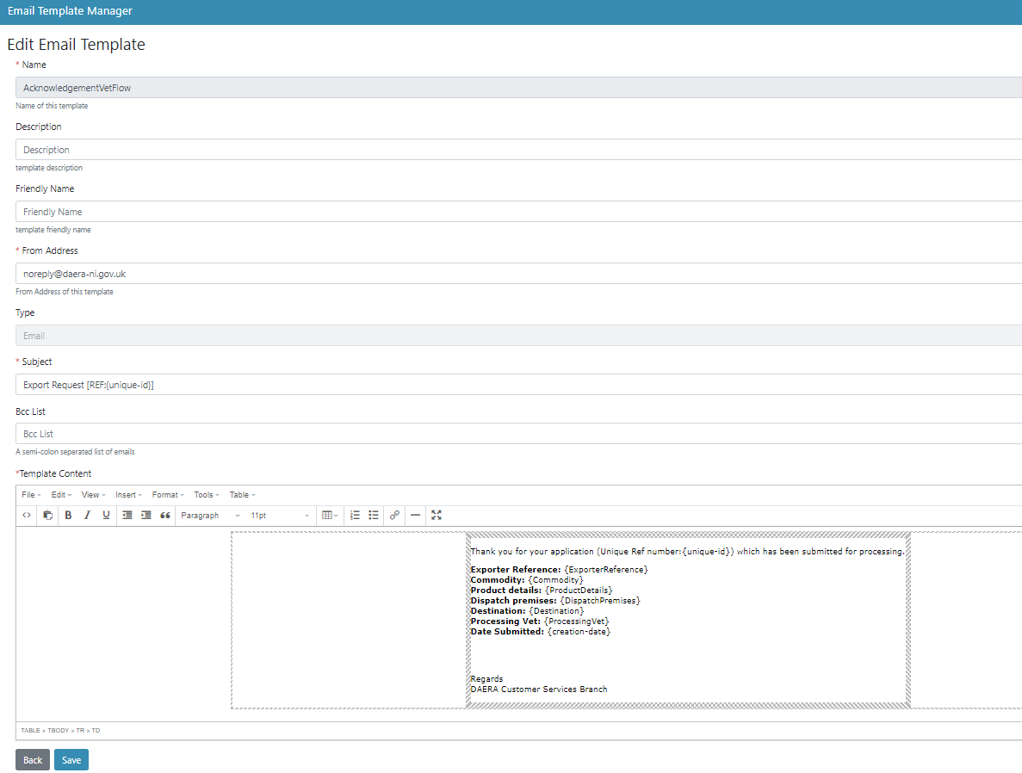
Task: Click the Commodity placeholder line
Action: pos(527,580)
